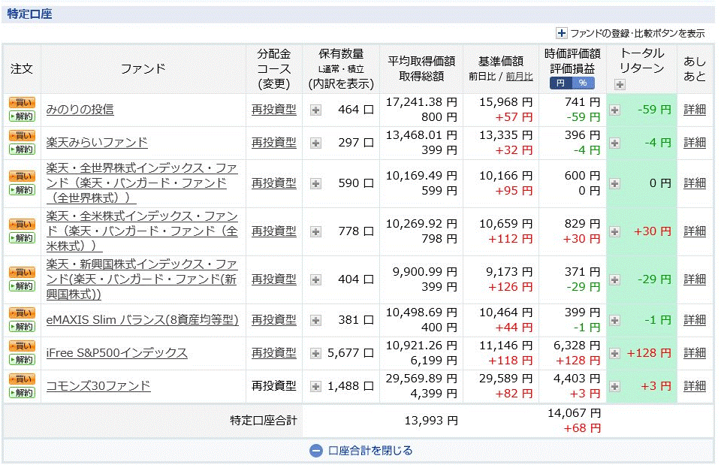Expand total return details for みのりの投信 -59円
721x465 pixels.
pyautogui.click(x=615, y=110)
